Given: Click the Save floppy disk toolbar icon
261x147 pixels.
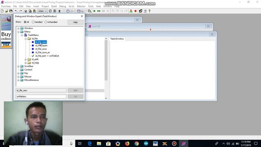Looking at the screenshot, I should [x=11, y=11].
